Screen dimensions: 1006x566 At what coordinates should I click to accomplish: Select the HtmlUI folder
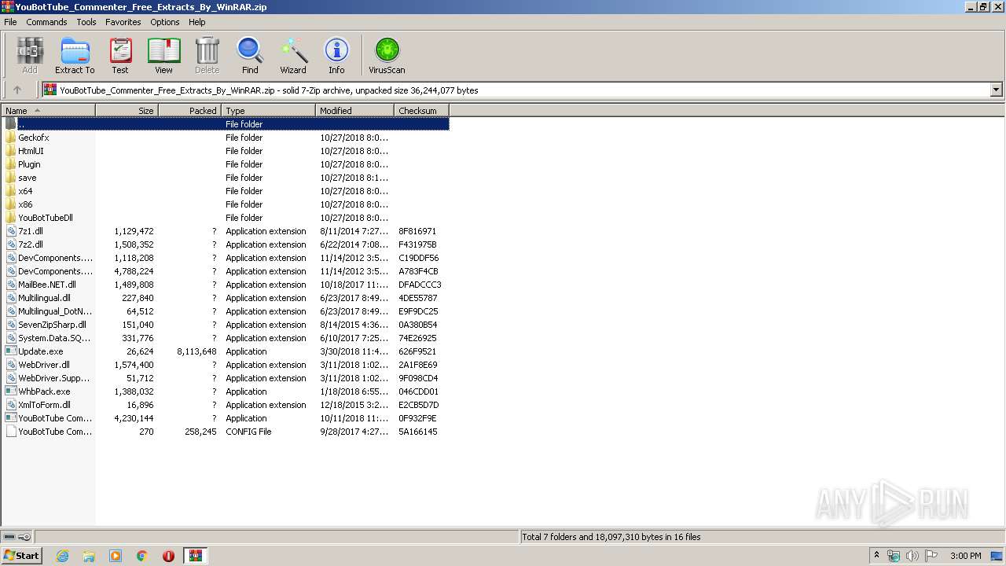click(226, 151)
